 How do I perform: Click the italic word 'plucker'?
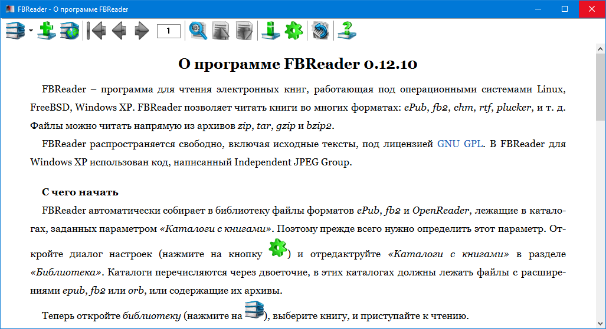[x=513, y=108]
